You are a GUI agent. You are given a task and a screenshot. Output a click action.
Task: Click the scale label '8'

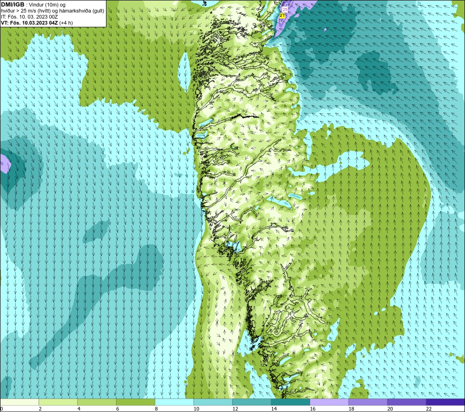[x=156, y=409]
